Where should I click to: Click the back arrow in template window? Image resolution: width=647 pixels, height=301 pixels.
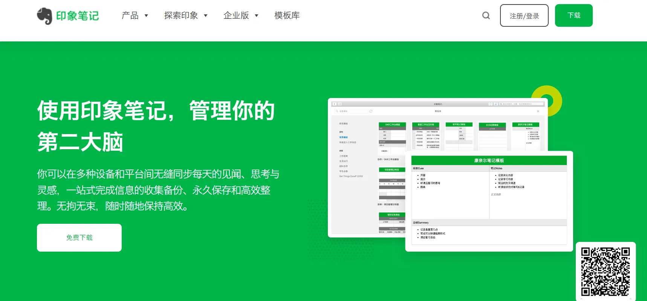[x=335, y=104]
